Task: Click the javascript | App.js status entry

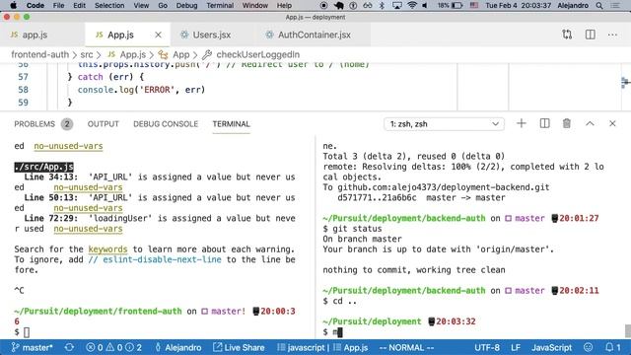Action: (322, 347)
